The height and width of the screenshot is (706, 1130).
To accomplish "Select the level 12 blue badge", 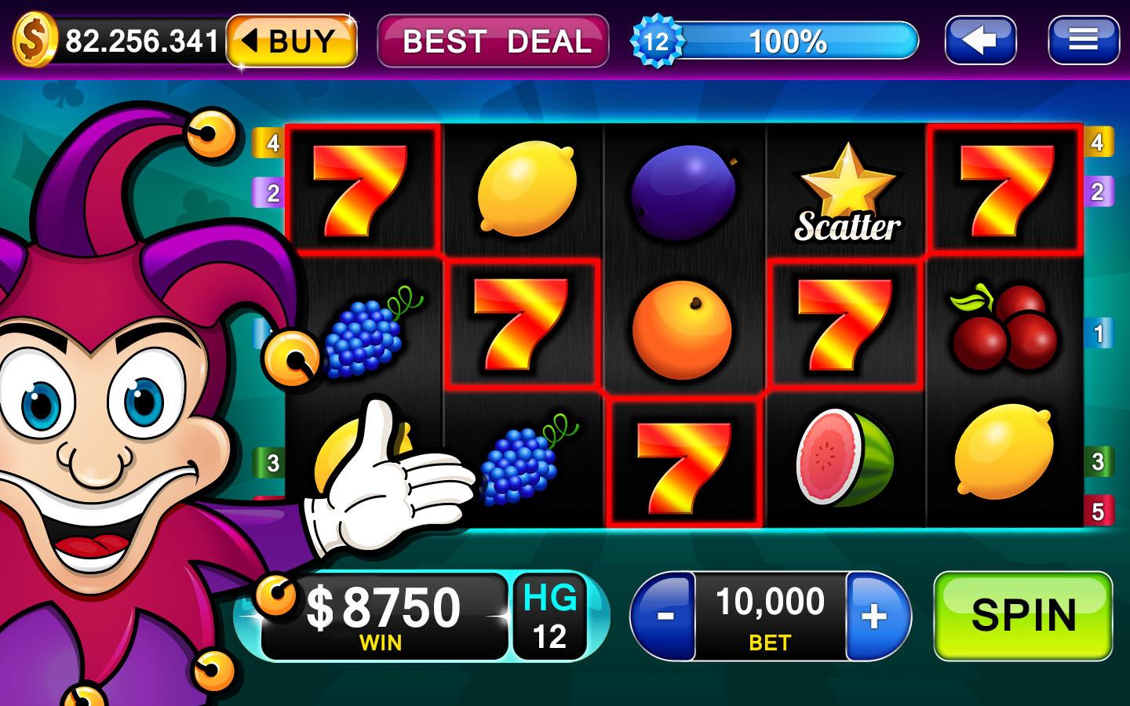I will pos(656,40).
